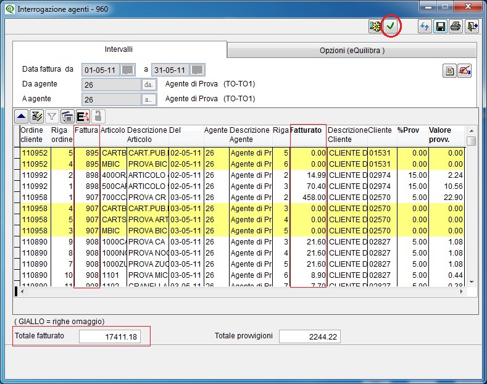This screenshot has height=384, width=487.
Task: Click the Totale provvigioni field 2244.22
Action: pyautogui.click(x=310, y=337)
